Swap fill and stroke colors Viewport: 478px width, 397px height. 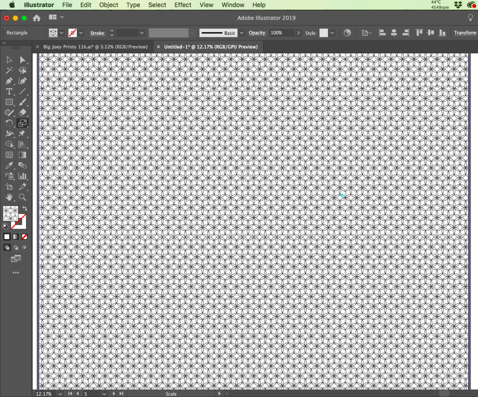tap(25, 209)
